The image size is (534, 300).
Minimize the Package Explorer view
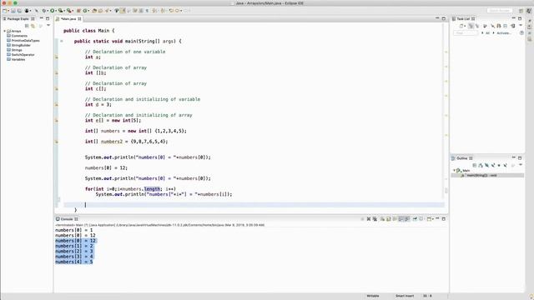(41, 18)
